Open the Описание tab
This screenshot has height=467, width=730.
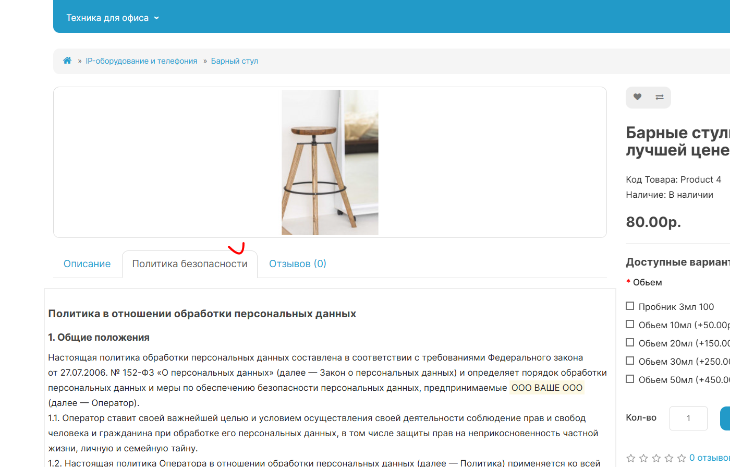(87, 264)
